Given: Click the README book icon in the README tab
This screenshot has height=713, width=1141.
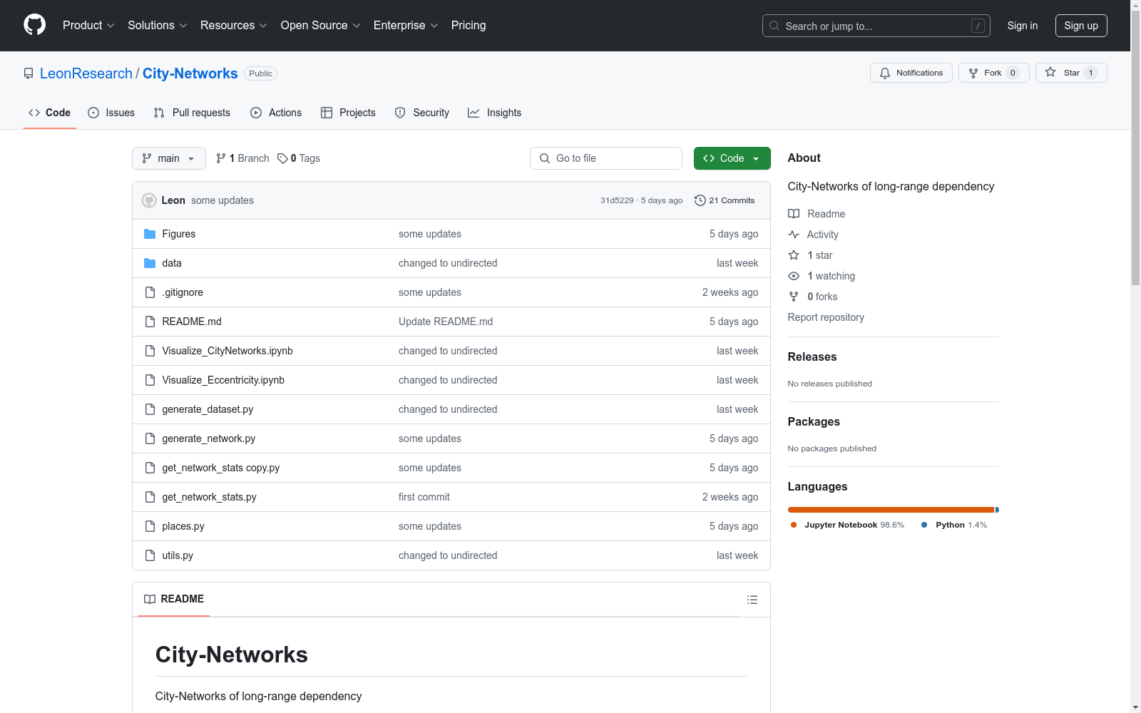Looking at the screenshot, I should click(x=150, y=599).
